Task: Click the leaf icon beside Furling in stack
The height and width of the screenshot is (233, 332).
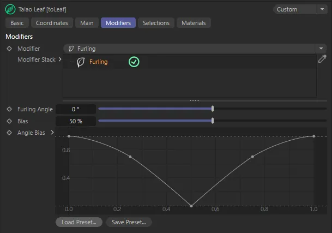Action: [81, 62]
